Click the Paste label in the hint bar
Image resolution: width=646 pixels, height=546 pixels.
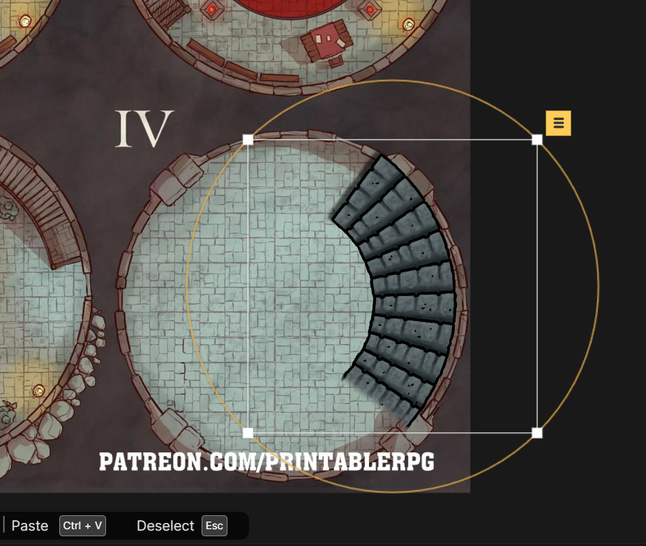(30, 526)
